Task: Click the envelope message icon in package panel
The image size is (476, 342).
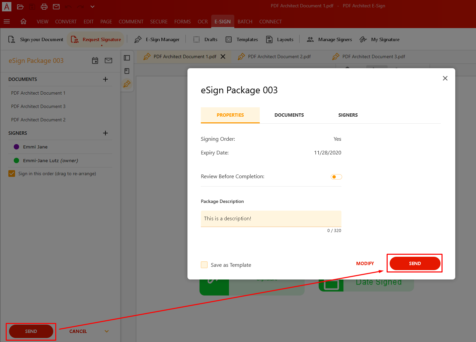Action: coord(108,61)
